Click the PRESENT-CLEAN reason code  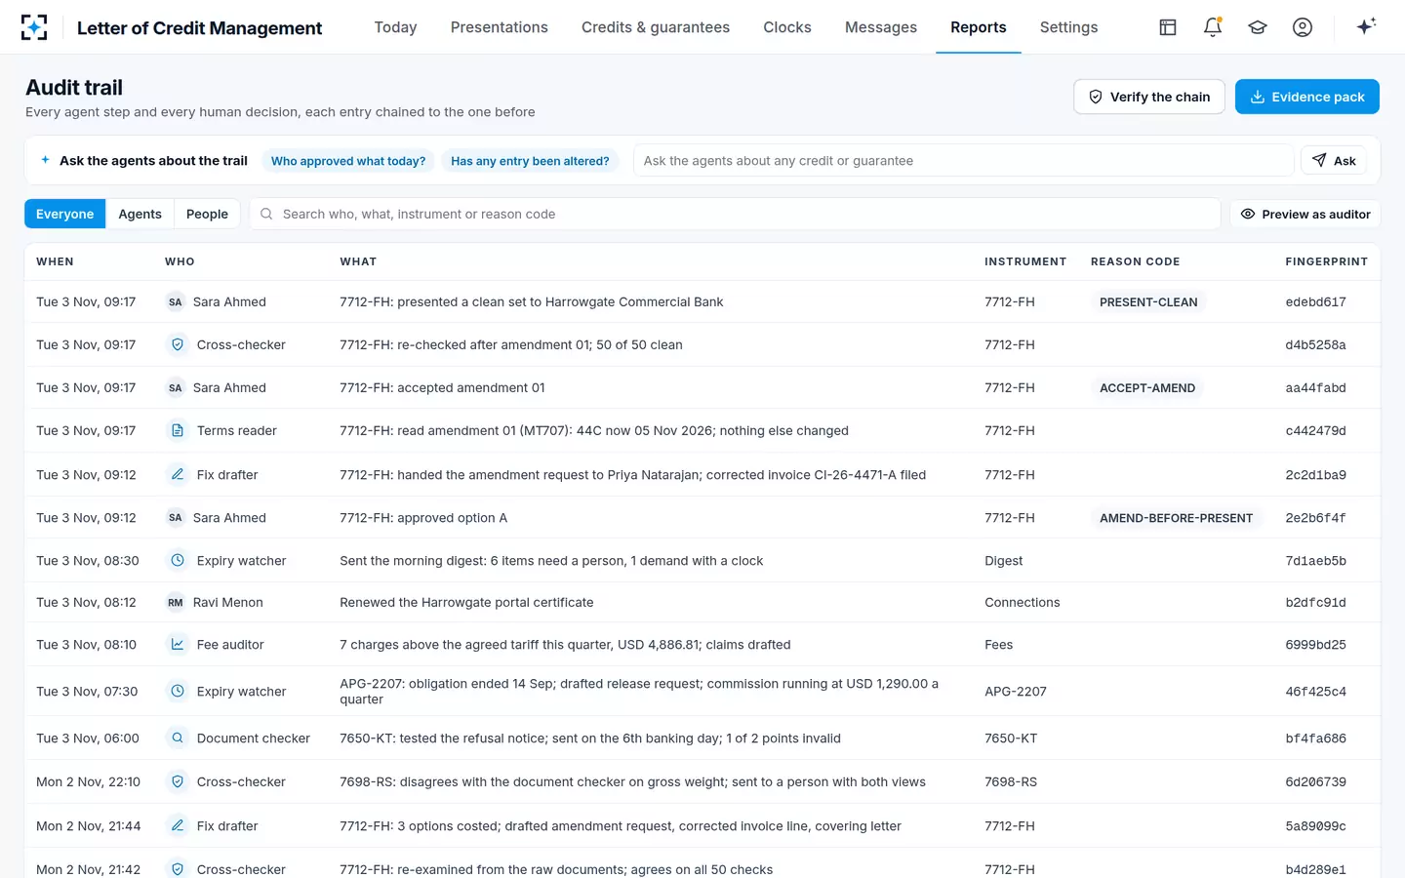1148,302
